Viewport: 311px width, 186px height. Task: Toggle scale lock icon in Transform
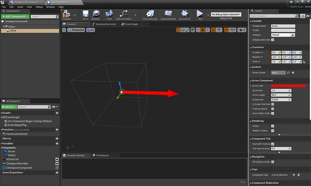(x=304, y=62)
